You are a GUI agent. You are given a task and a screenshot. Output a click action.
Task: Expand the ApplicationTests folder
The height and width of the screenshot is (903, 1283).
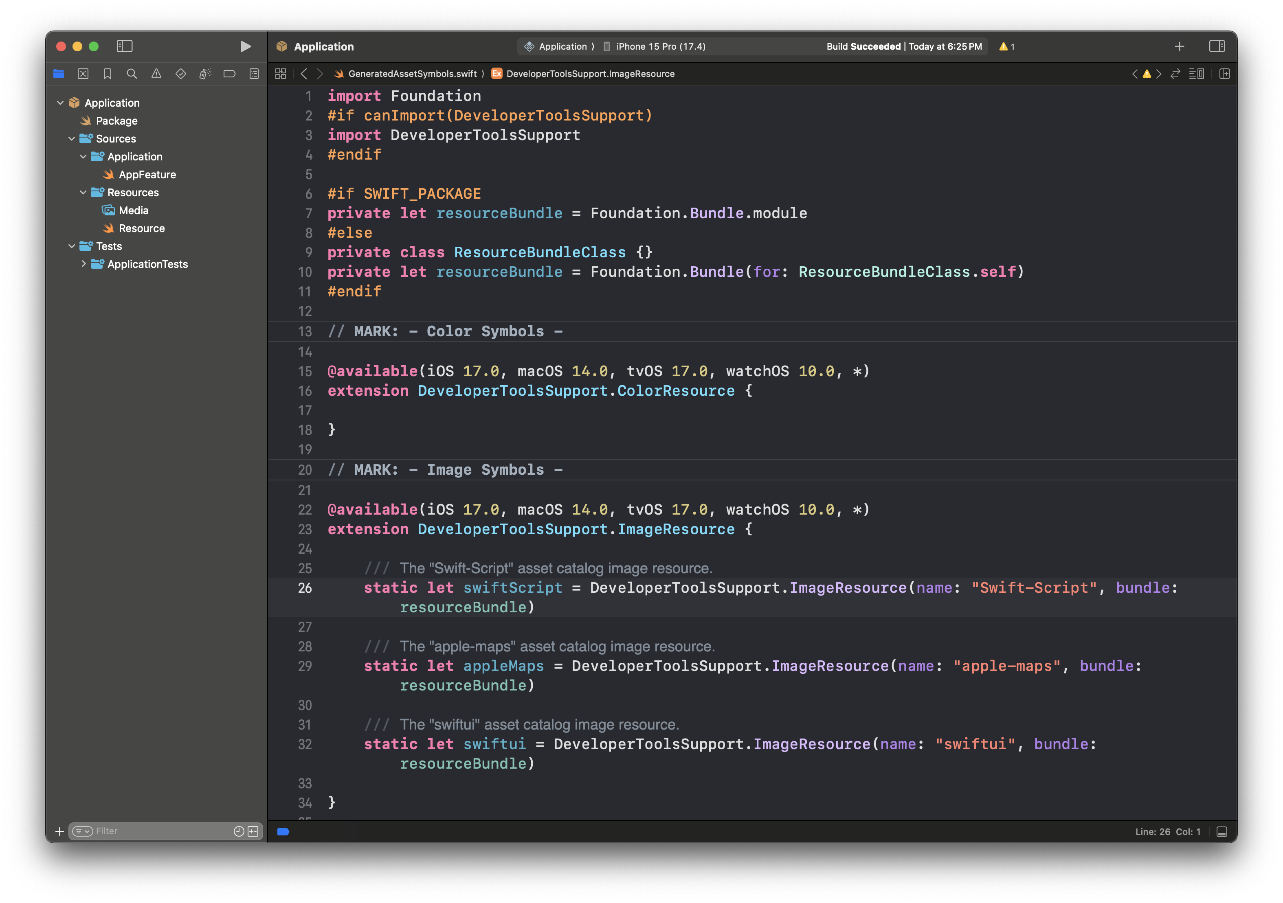(x=83, y=263)
